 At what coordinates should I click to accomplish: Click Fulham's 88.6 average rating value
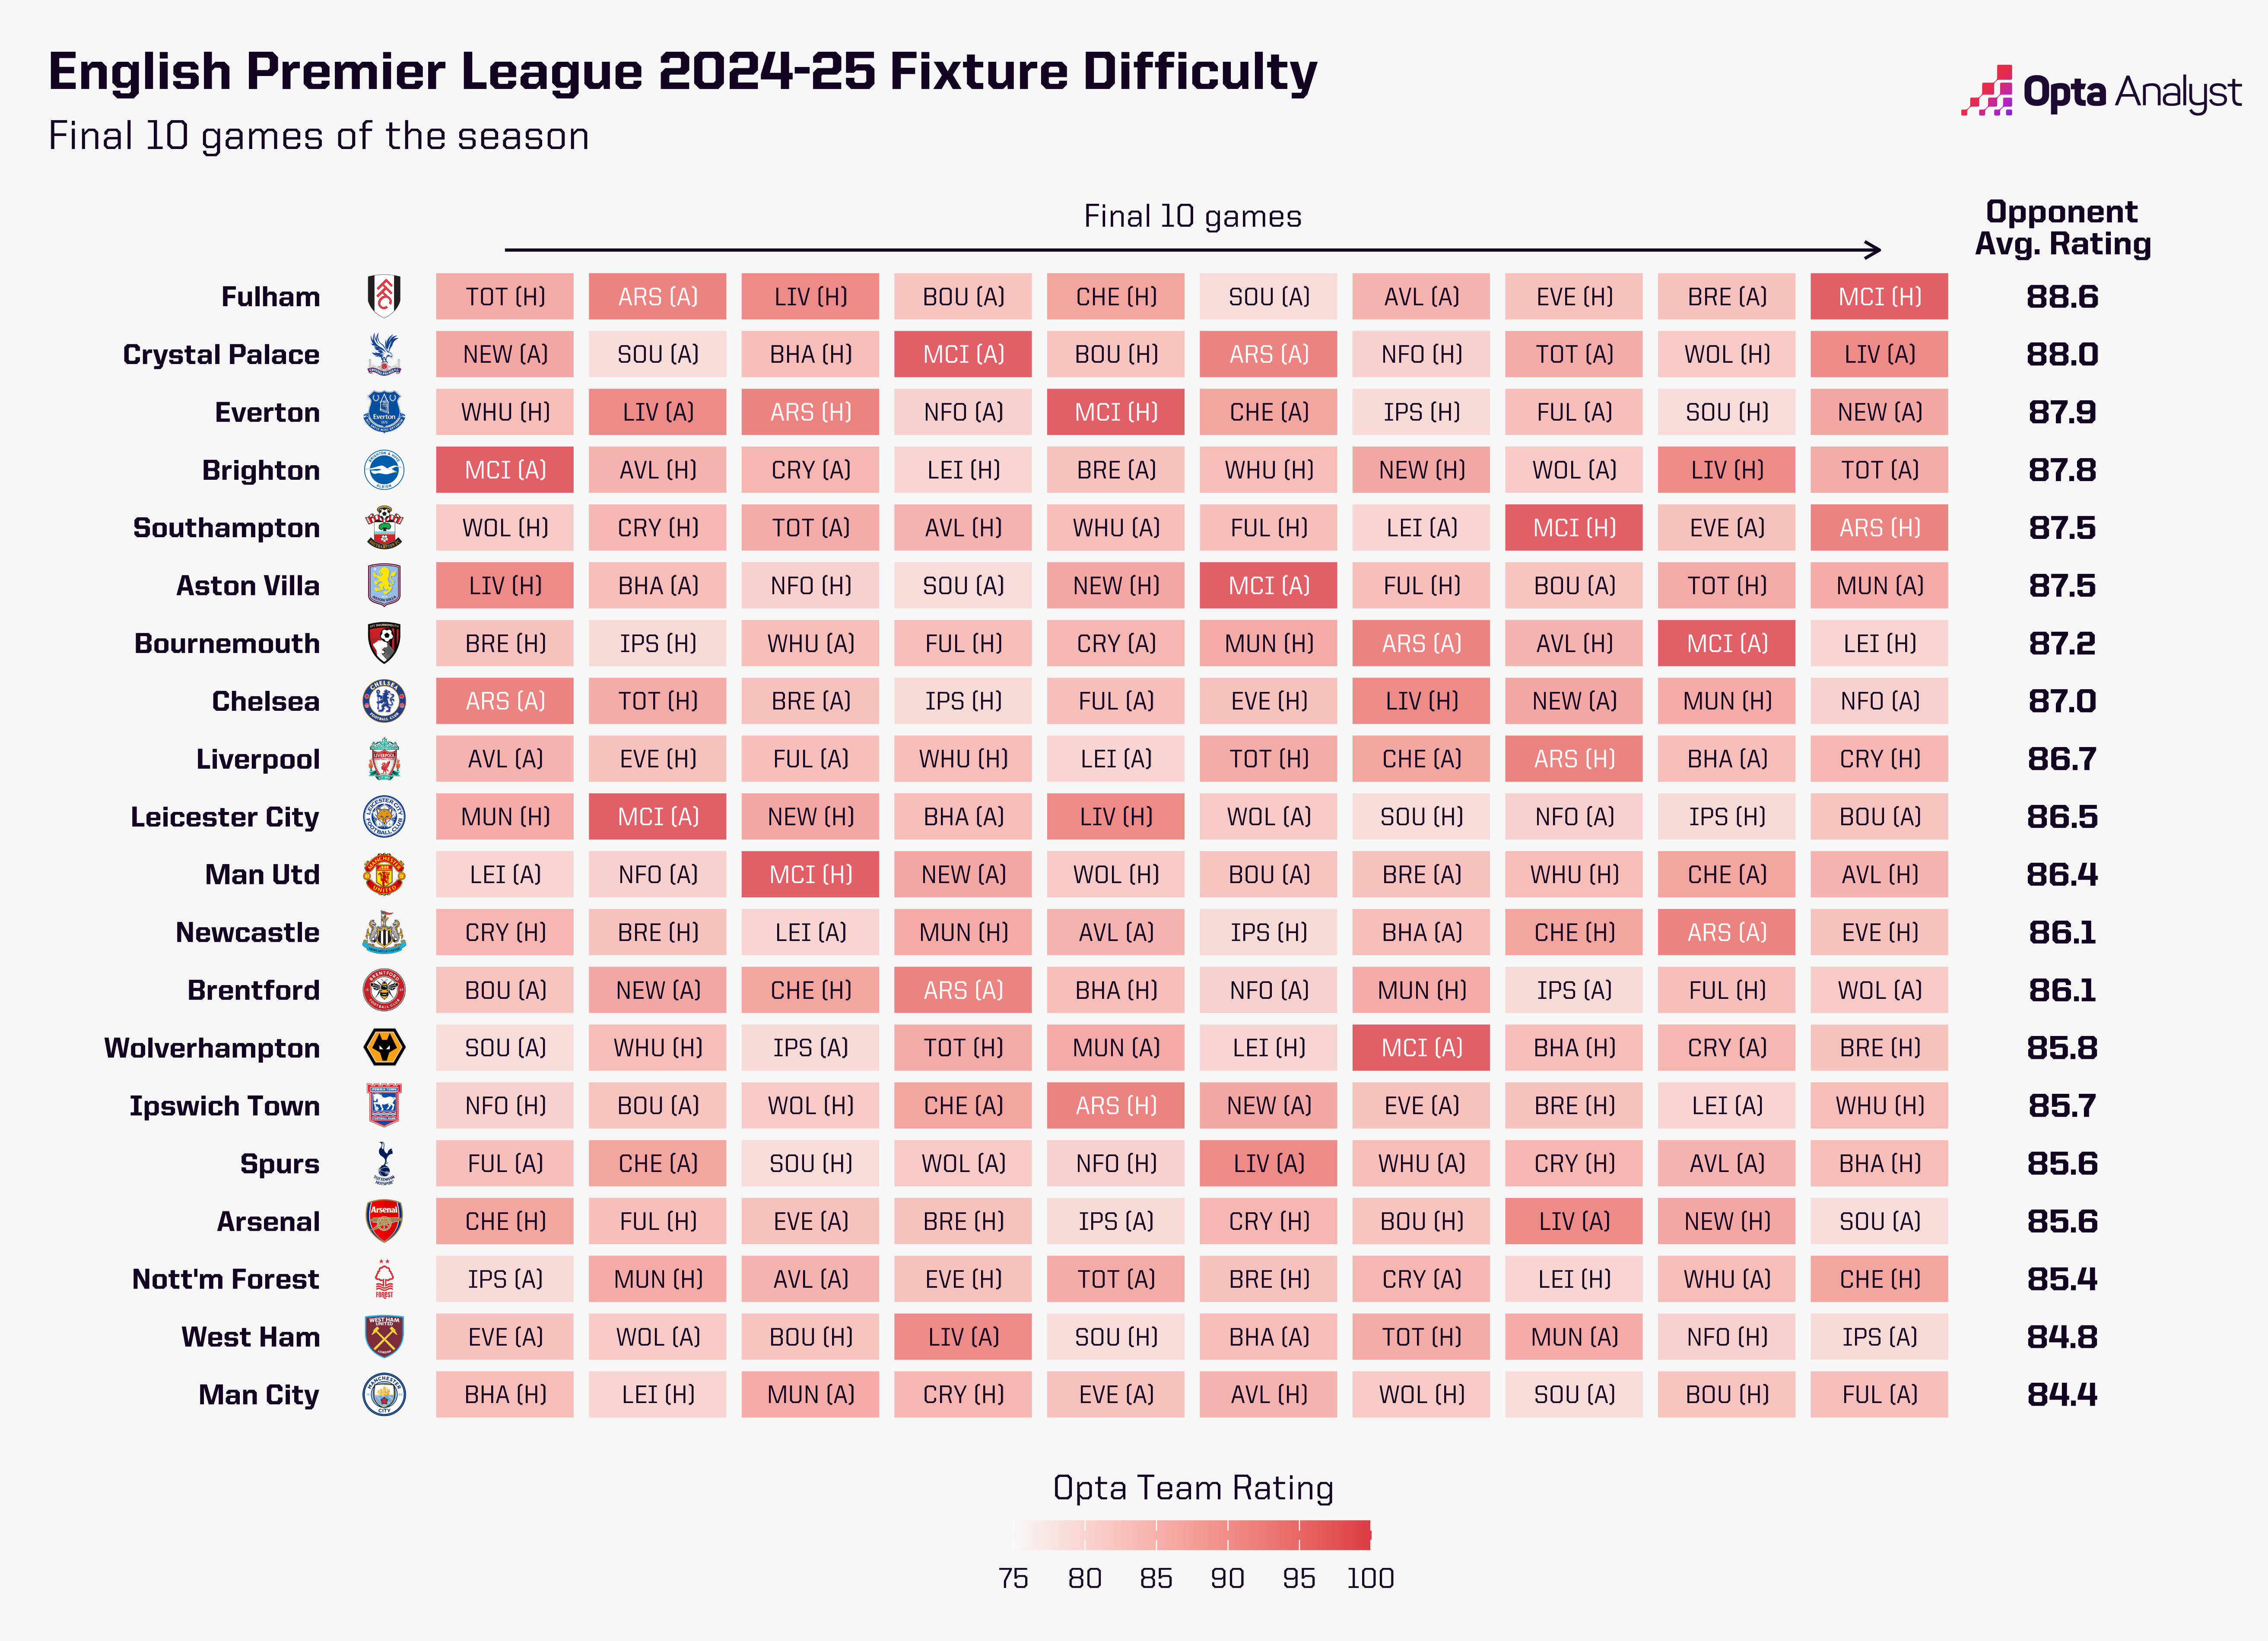tap(2062, 297)
